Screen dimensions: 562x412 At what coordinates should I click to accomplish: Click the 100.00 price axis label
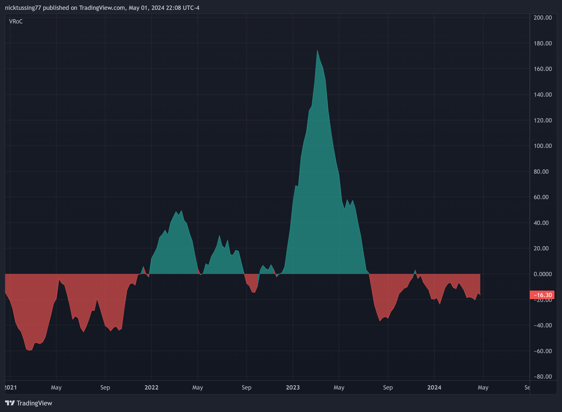(543, 146)
